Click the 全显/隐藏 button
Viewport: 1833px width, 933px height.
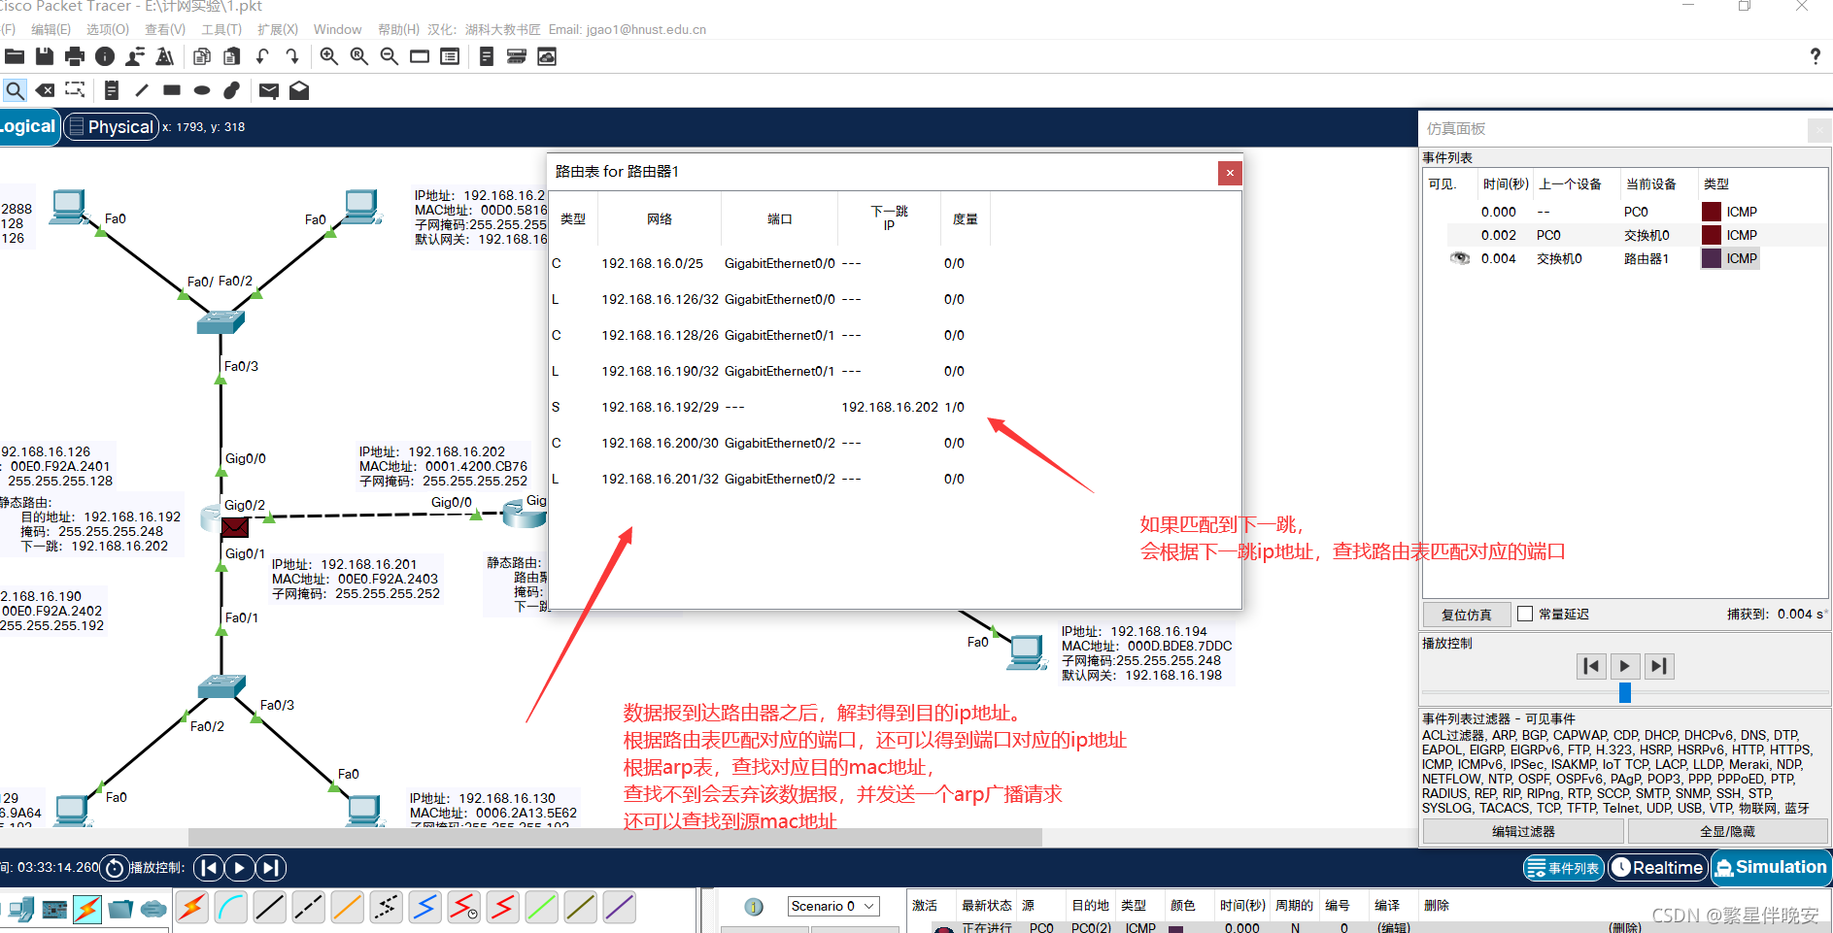(x=1727, y=832)
